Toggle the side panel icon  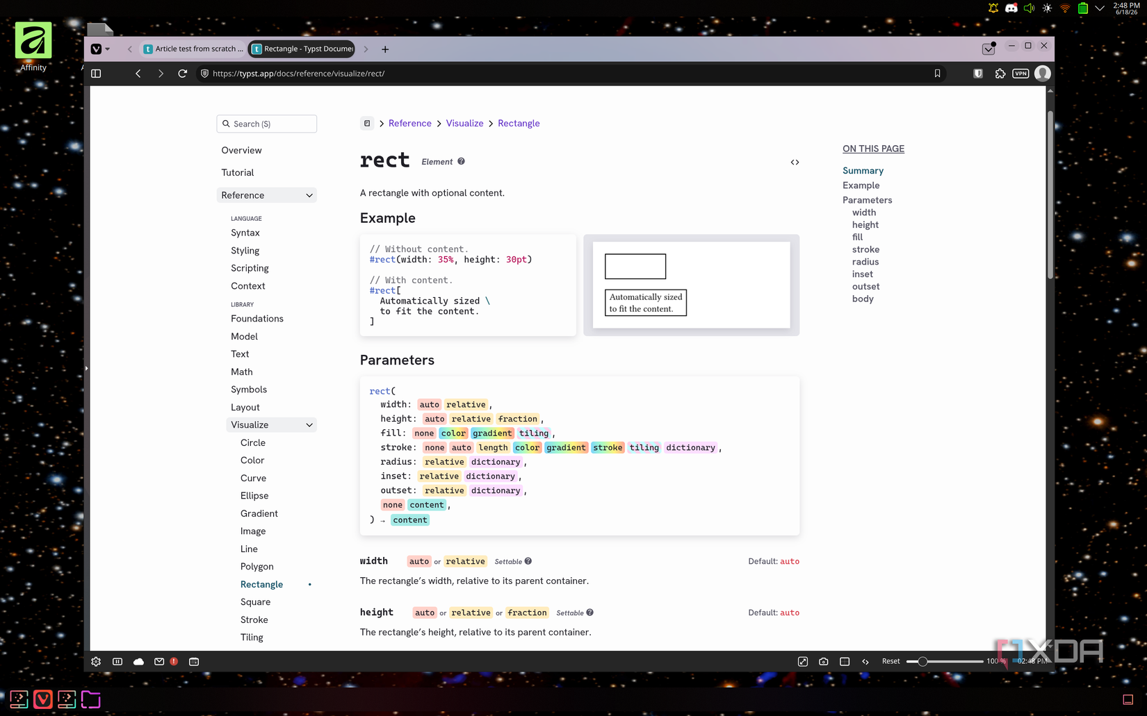[96, 74]
